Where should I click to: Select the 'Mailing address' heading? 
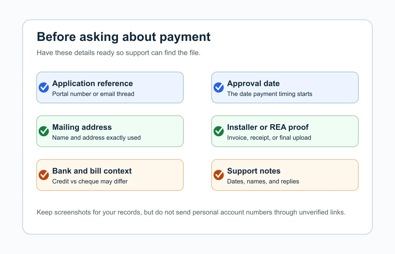[82, 127]
